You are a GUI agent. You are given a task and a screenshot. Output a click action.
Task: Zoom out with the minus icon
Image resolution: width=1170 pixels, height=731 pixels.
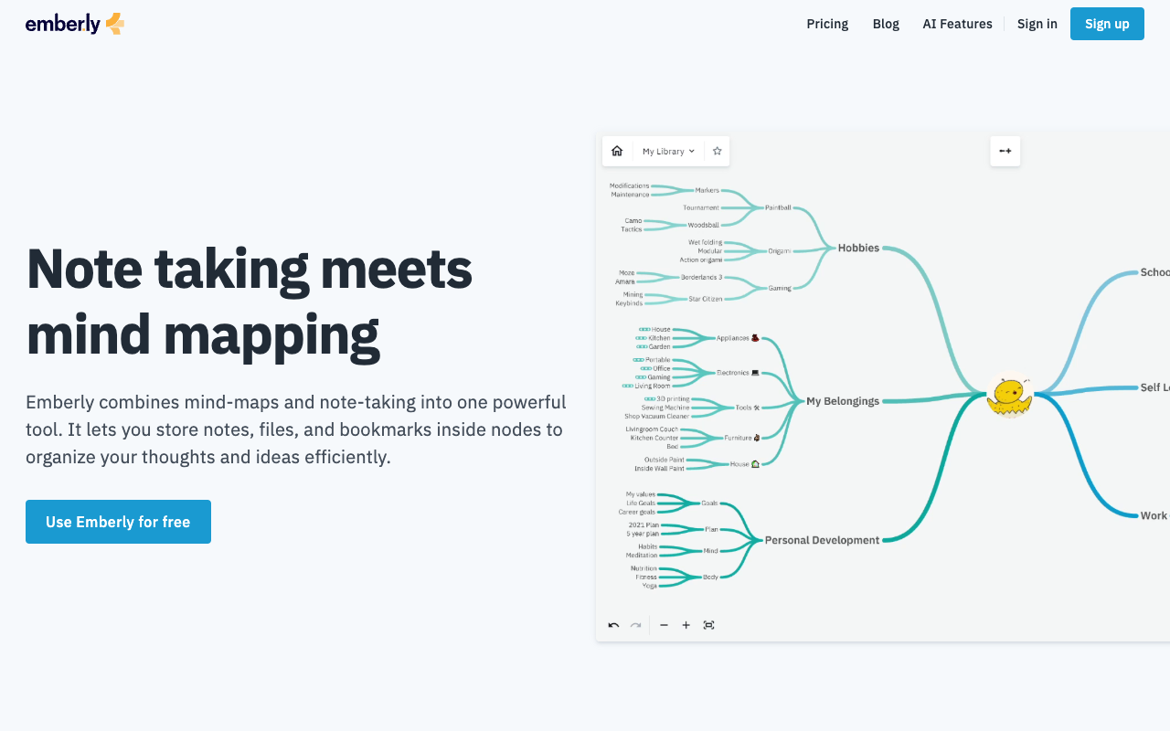664,625
